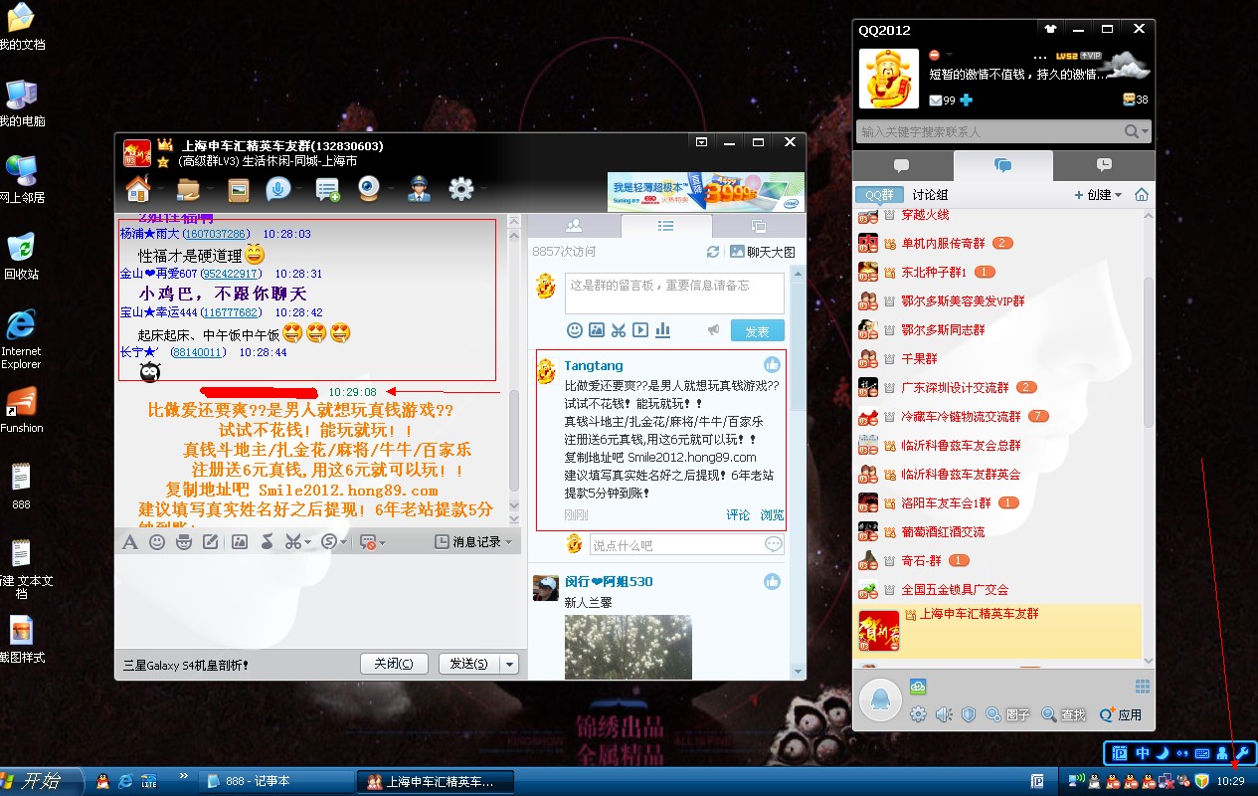Open the search options arrow in QQ search box

click(x=1146, y=131)
